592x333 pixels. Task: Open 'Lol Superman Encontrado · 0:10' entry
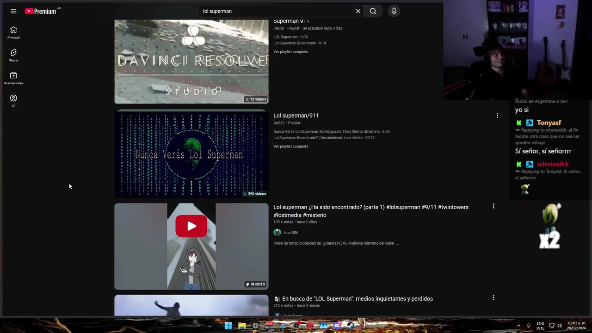click(x=300, y=43)
